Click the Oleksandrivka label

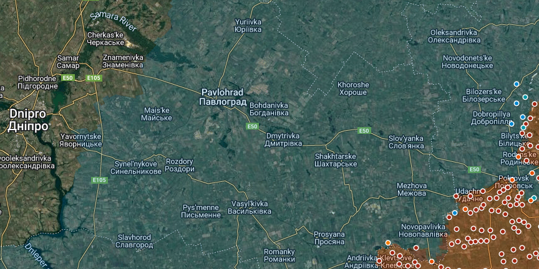coord(454,36)
